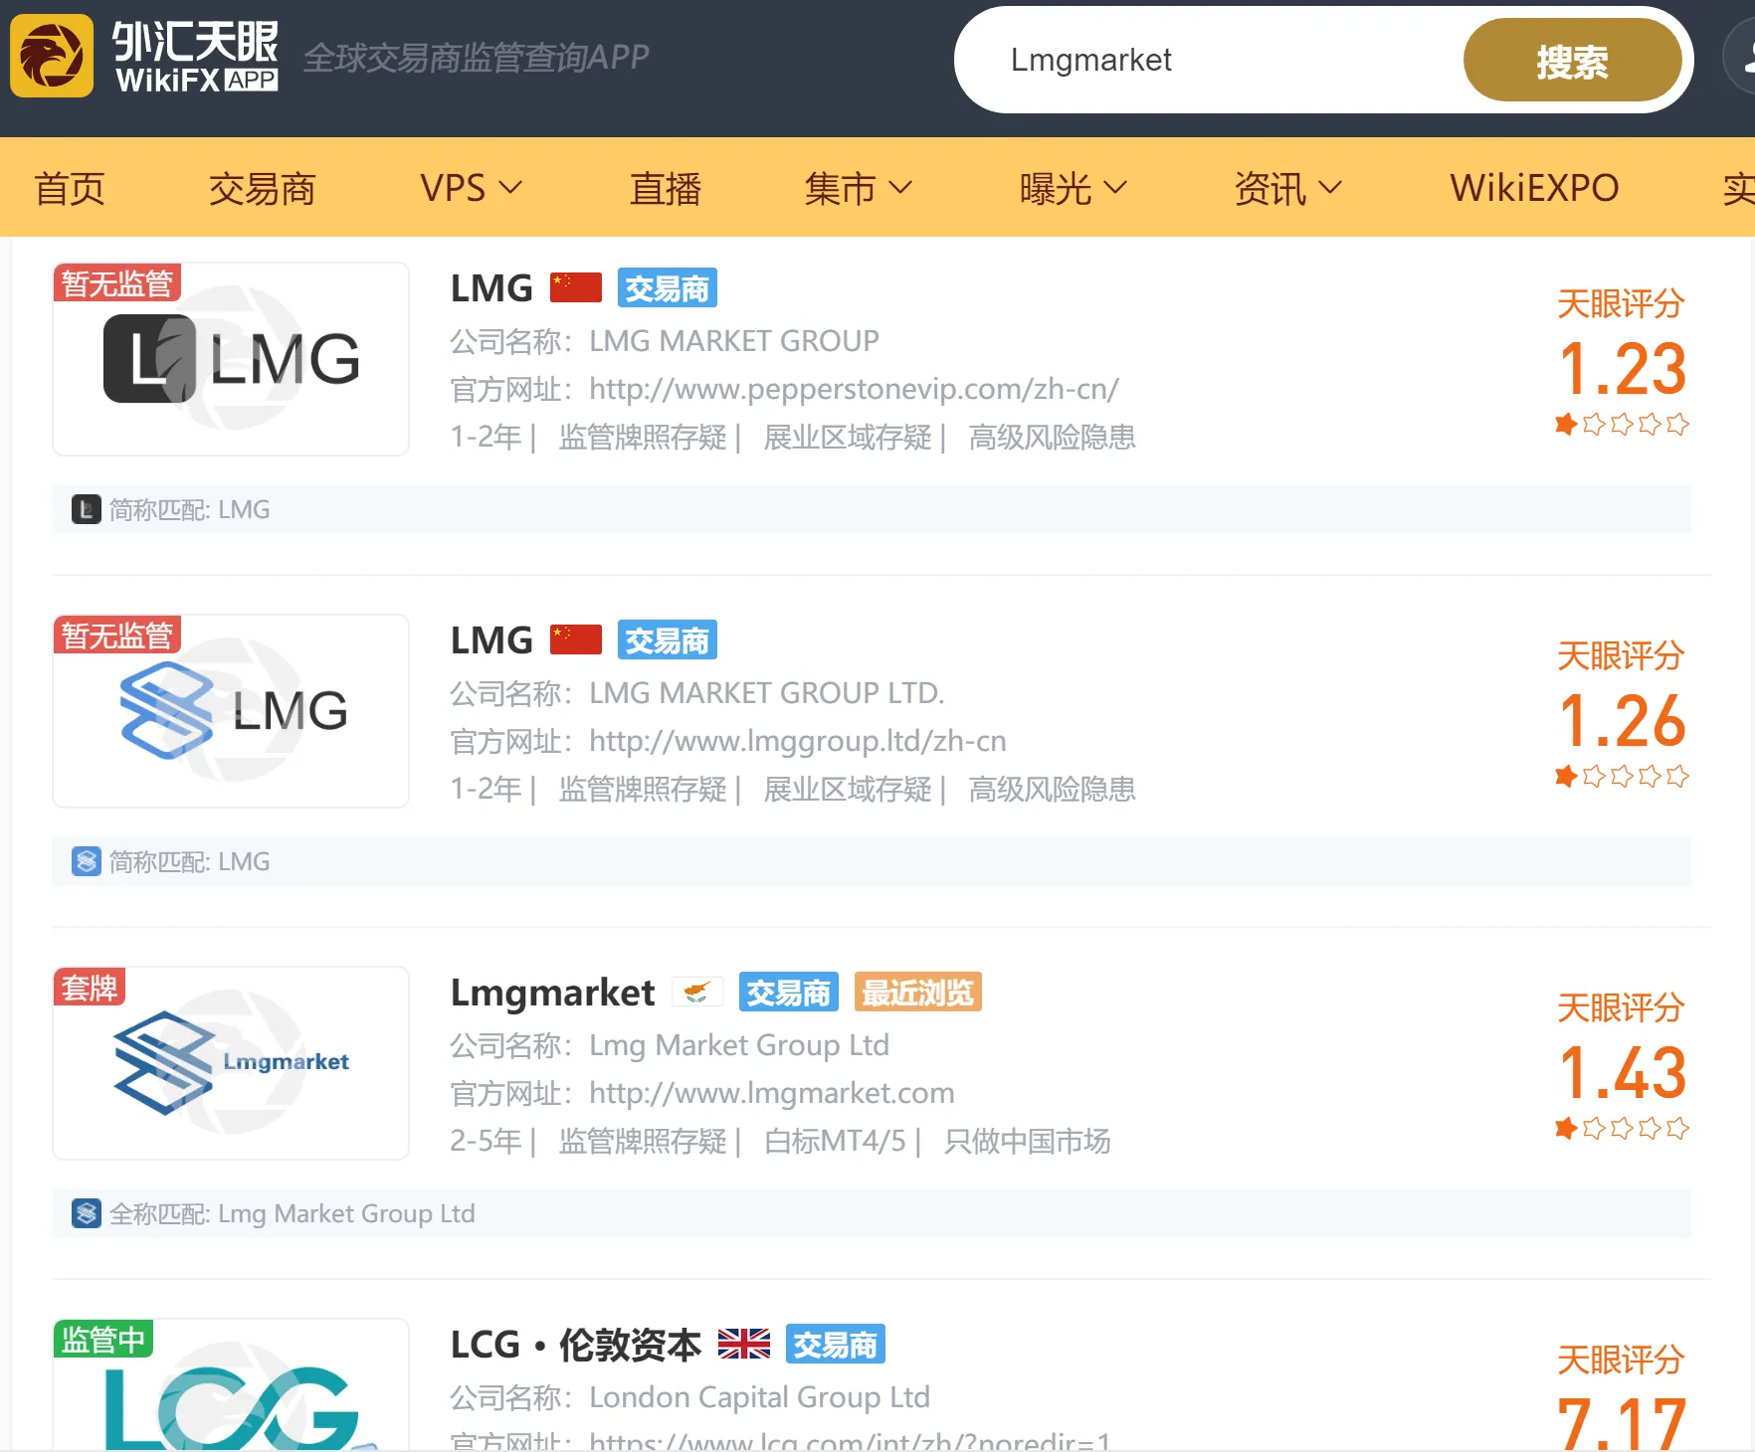
Task: Open the pepperstonevip.com website link
Action: coord(854,389)
